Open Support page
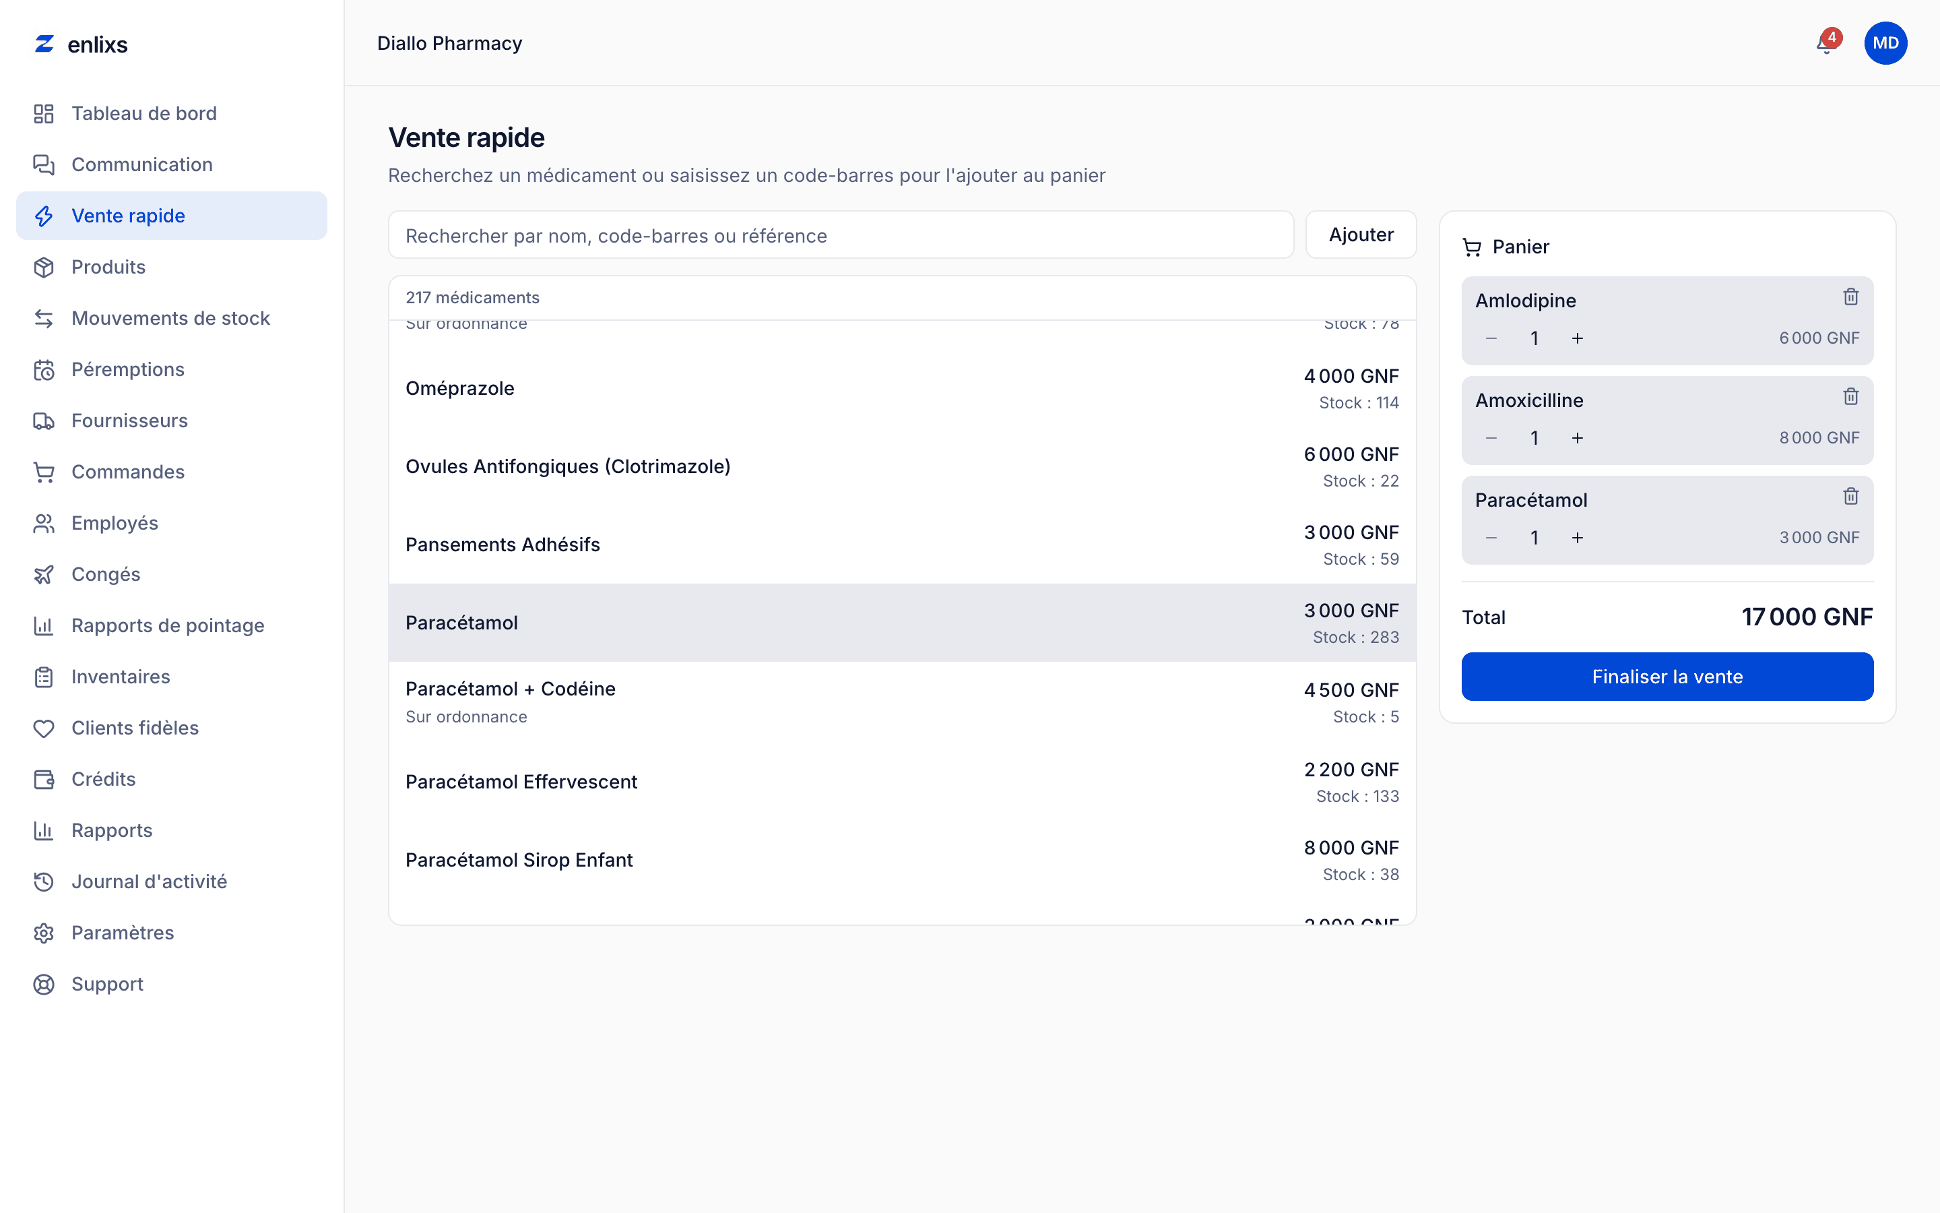 pos(172,984)
